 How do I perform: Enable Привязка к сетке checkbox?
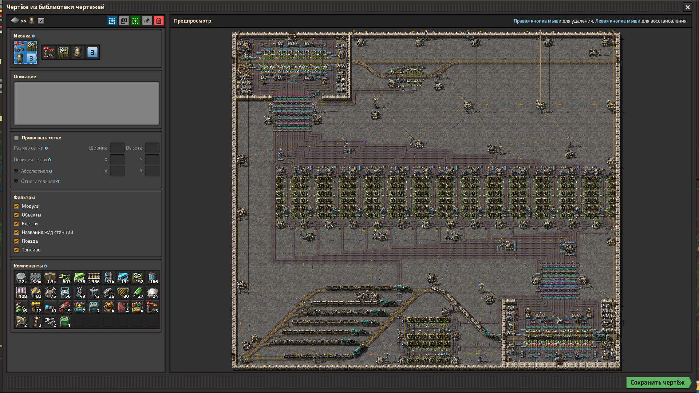[x=16, y=138]
